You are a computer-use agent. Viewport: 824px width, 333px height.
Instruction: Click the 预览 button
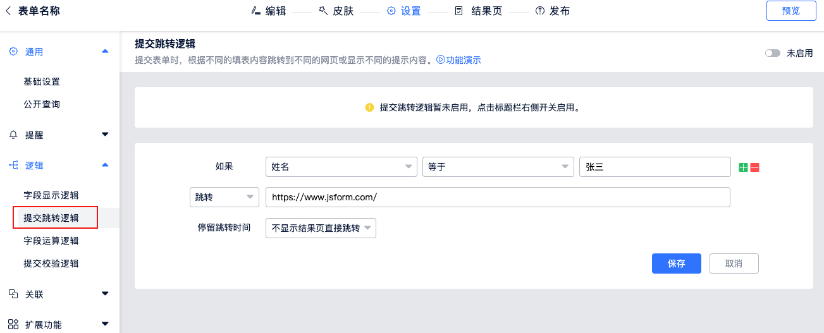coord(790,11)
